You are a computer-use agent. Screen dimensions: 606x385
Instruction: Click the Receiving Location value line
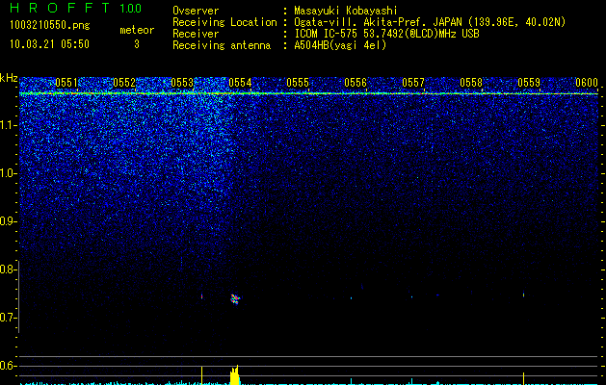[x=430, y=22]
